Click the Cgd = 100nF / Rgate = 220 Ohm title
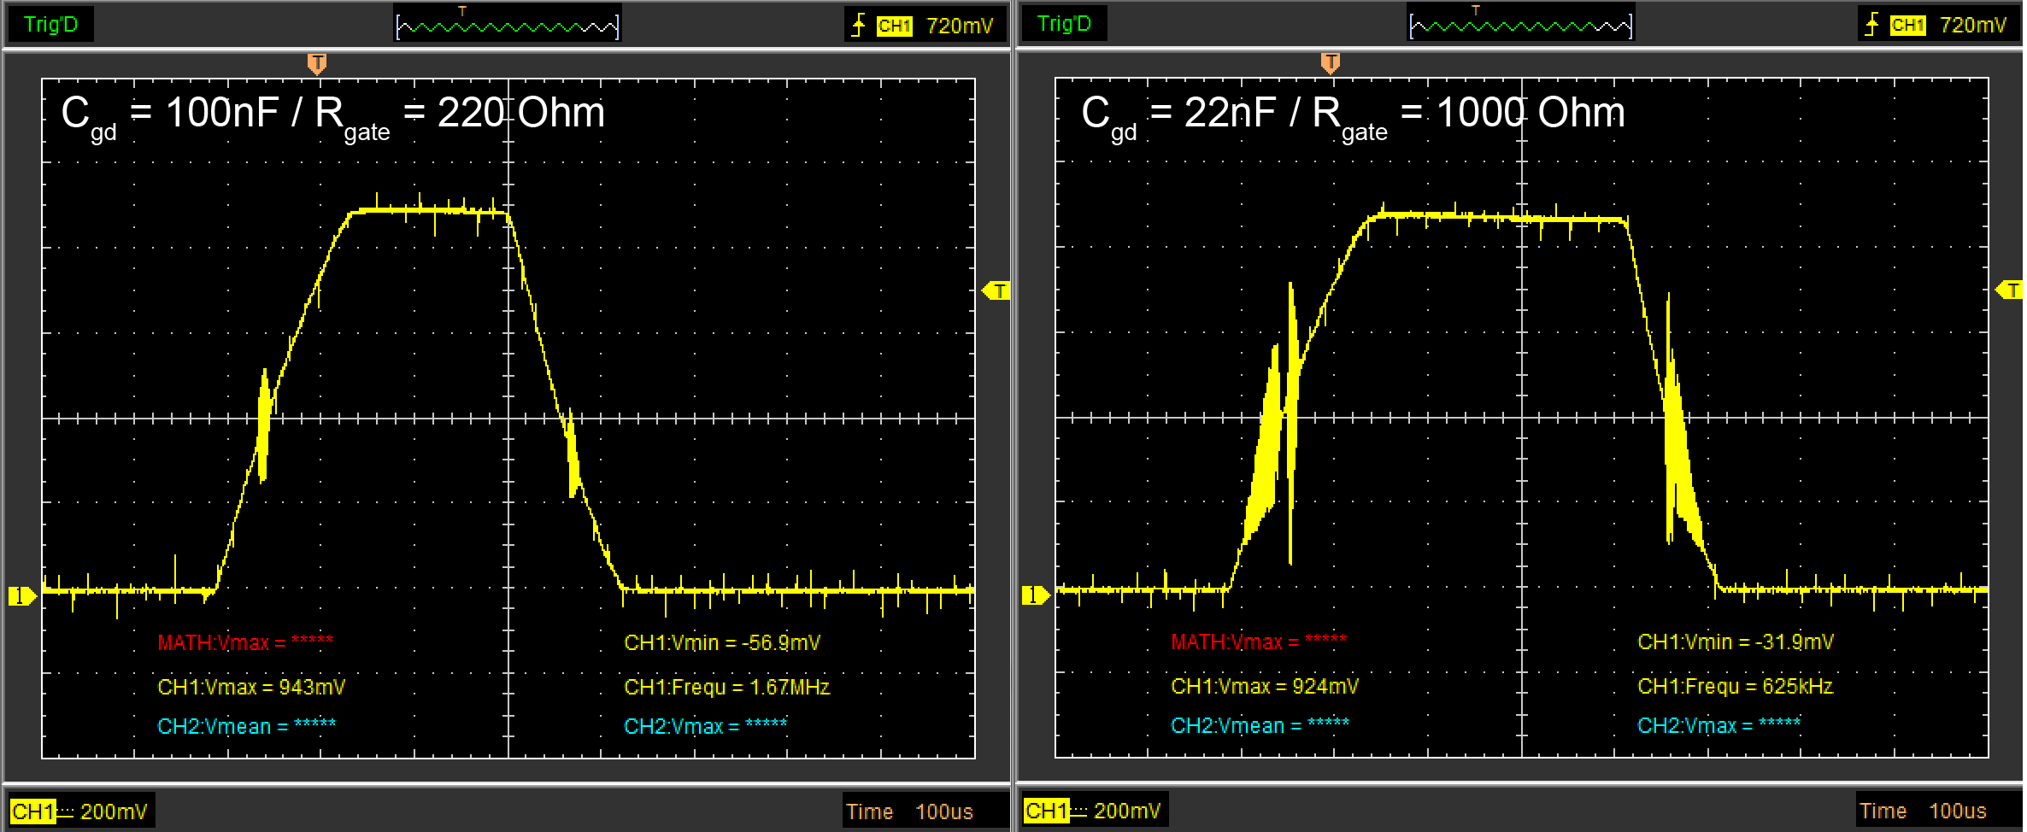Viewport: 2027px width, 832px height. coord(333,117)
